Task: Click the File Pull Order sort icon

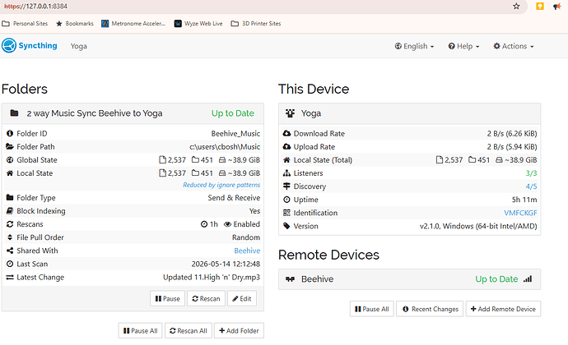Action: pyautogui.click(x=10, y=237)
